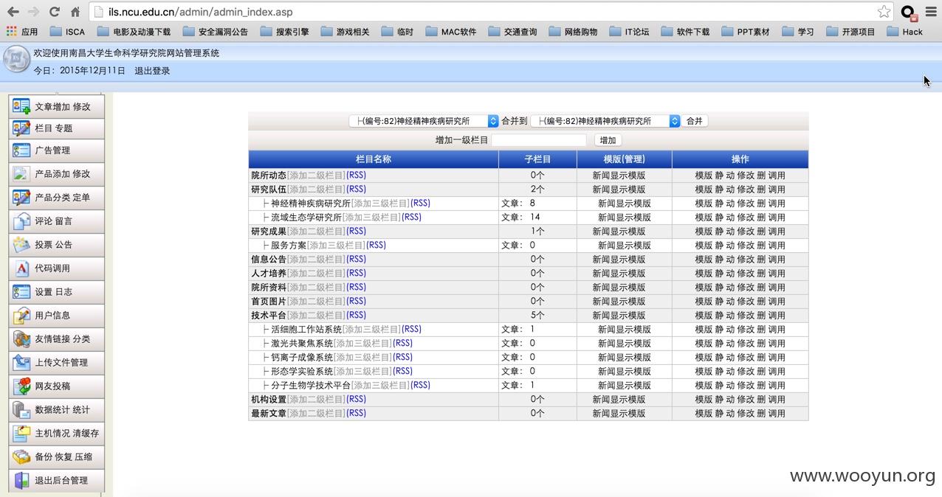The height and width of the screenshot is (497, 942).
Task: Click the 友情链接 分类 sidebar icon
Action: point(21,339)
